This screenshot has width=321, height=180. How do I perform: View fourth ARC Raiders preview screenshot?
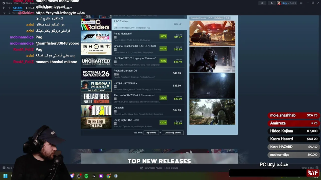(212, 112)
